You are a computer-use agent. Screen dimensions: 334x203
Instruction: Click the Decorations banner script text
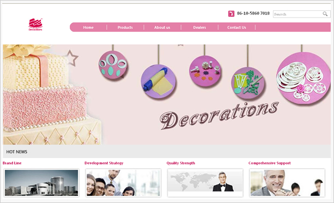pyautogui.click(x=219, y=116)
